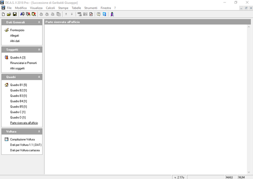Collapse the Dati Generali panel
The image size is (253, 179).
click(x=39, y=22)
